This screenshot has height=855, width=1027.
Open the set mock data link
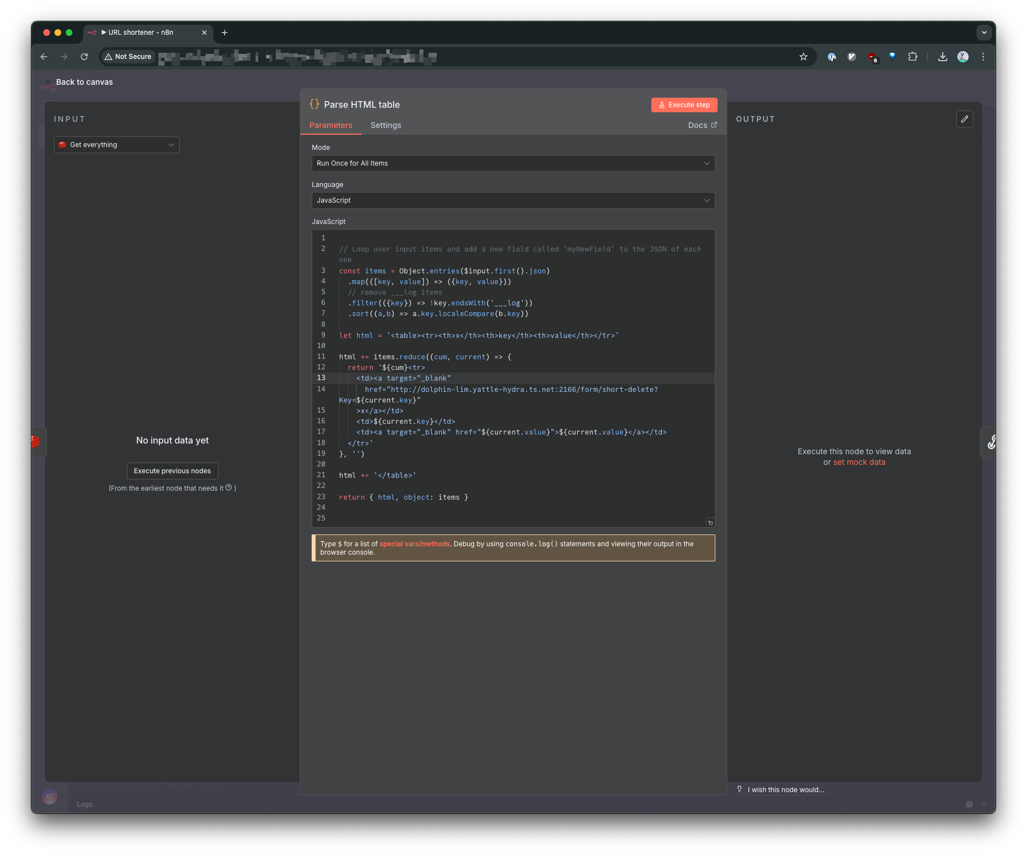pos(859,462)
